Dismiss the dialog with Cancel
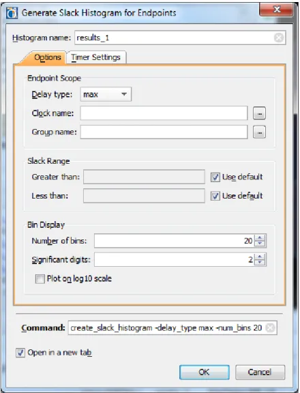The width and height of the screenshot is (300, 393). [x=260, y=373]
